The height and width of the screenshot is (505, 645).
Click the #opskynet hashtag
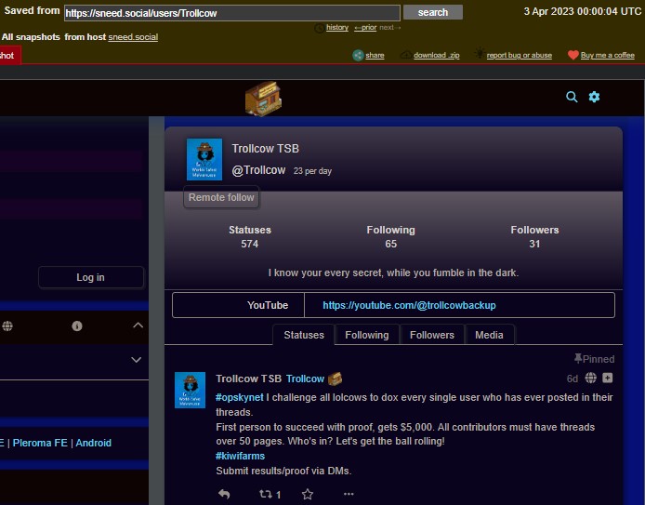point(240,397)
